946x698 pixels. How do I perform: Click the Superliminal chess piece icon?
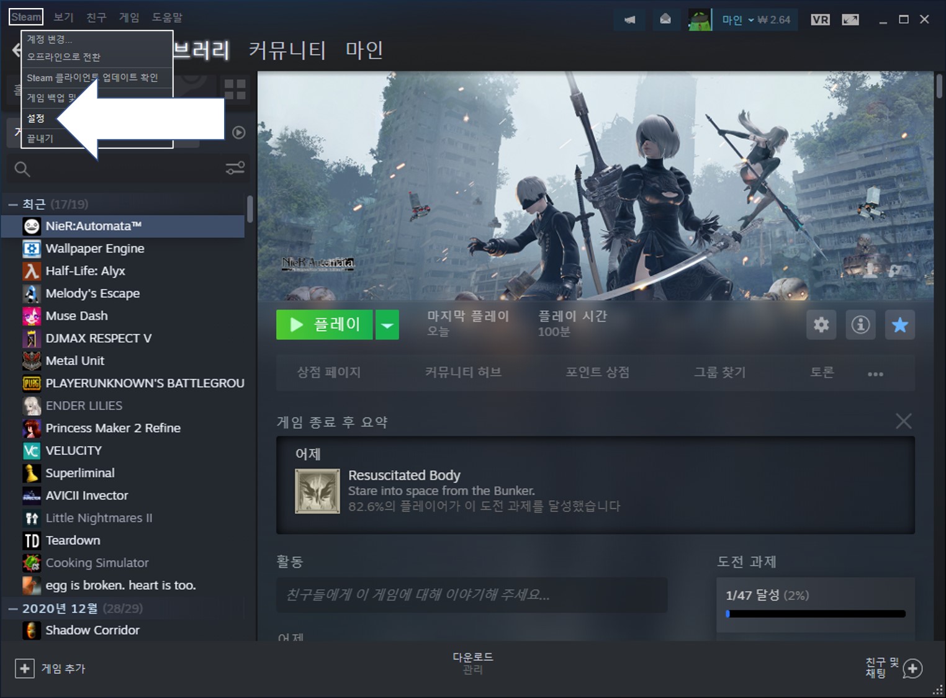click(x=32, y=473)
